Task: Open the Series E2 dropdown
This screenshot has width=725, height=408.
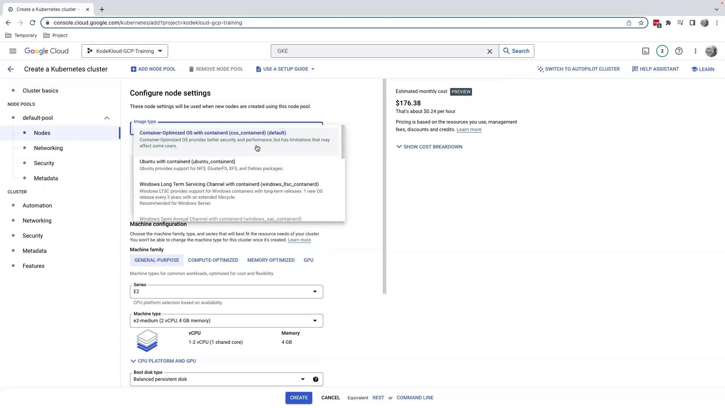Action: pyautogui.click(x=226, y=292)
